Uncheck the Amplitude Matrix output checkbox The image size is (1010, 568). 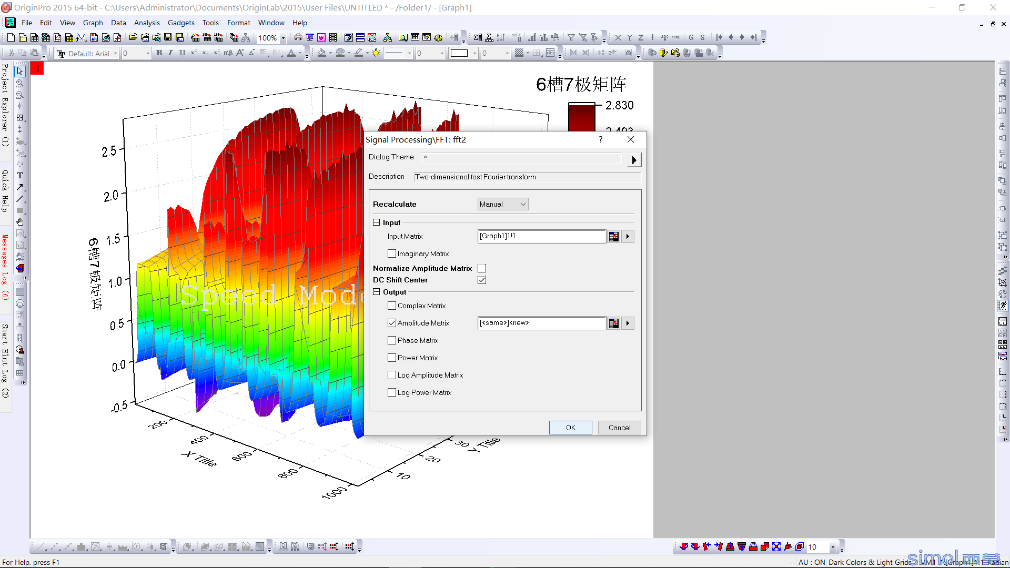[392, 323]
